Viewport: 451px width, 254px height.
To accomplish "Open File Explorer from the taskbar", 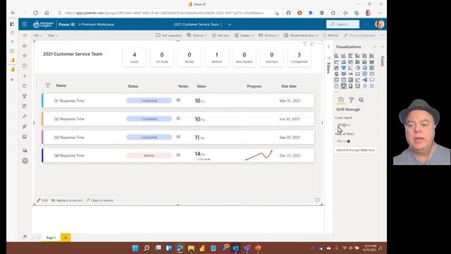I will coord(191,248).
